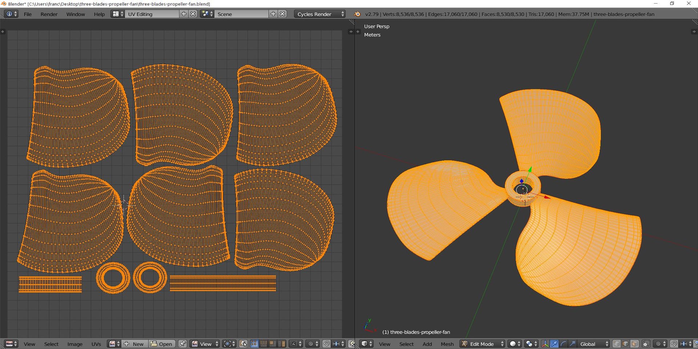Click the Open image button
Screen dimensions: 698x349
(162, 344)
